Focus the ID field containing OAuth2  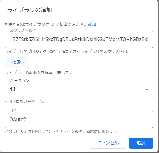[x=79, y=119]
